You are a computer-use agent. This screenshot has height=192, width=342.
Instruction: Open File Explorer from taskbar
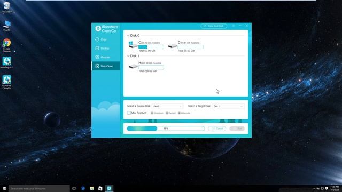[91, 188]
